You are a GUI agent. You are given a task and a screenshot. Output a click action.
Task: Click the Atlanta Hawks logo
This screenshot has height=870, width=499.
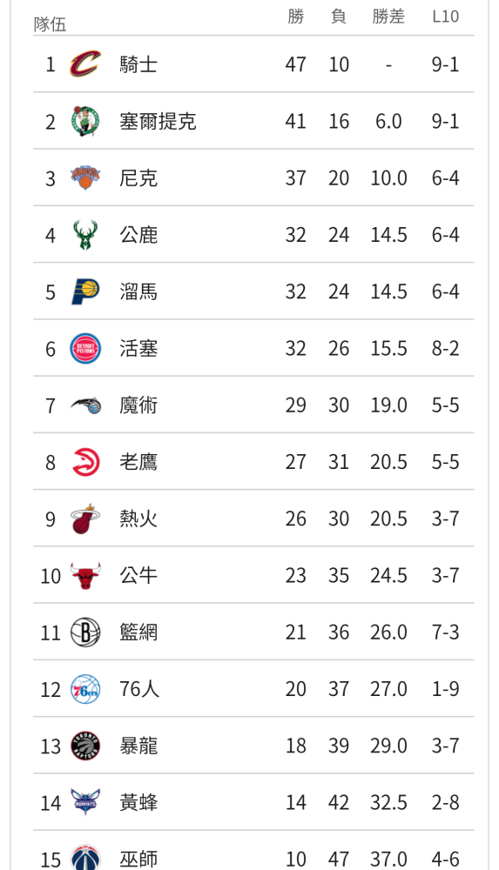click(85, 462)
